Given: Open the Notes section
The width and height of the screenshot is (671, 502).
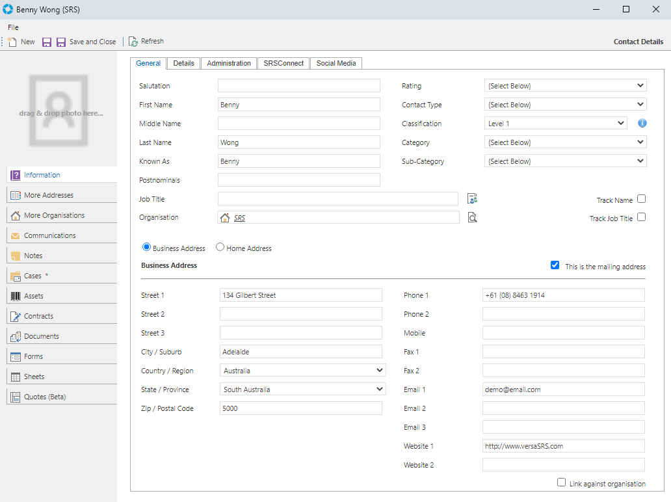Looking at the screenshot, I should click(x=62, y=256).
